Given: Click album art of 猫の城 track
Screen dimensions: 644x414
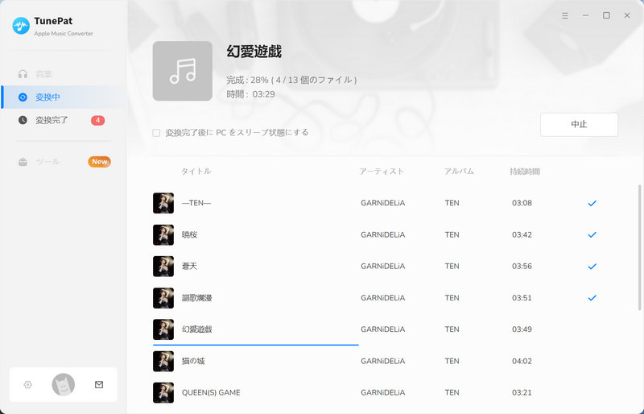Looking at the screenshot, I should 163,361.
